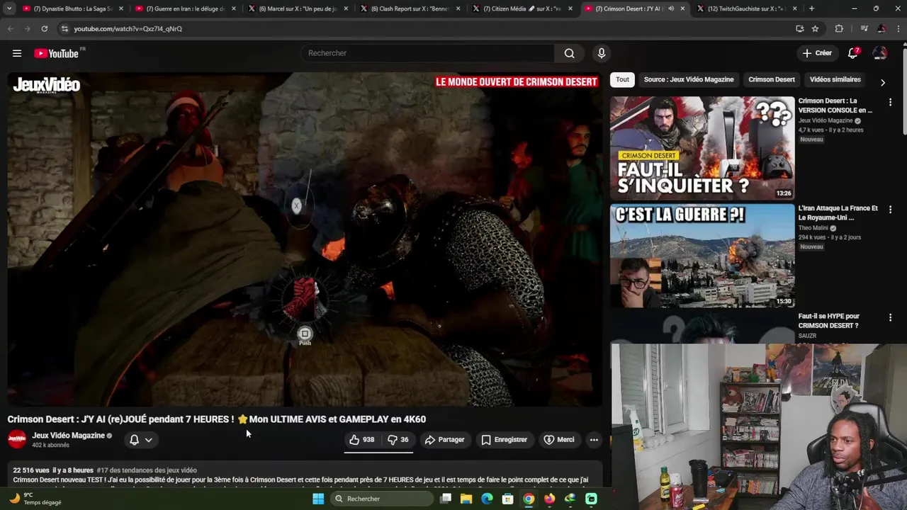The height and width of the screenshot is (510, 907).
Task: Click #17 des tendances des jeux vidéo link
Action: tap(147, 470)
